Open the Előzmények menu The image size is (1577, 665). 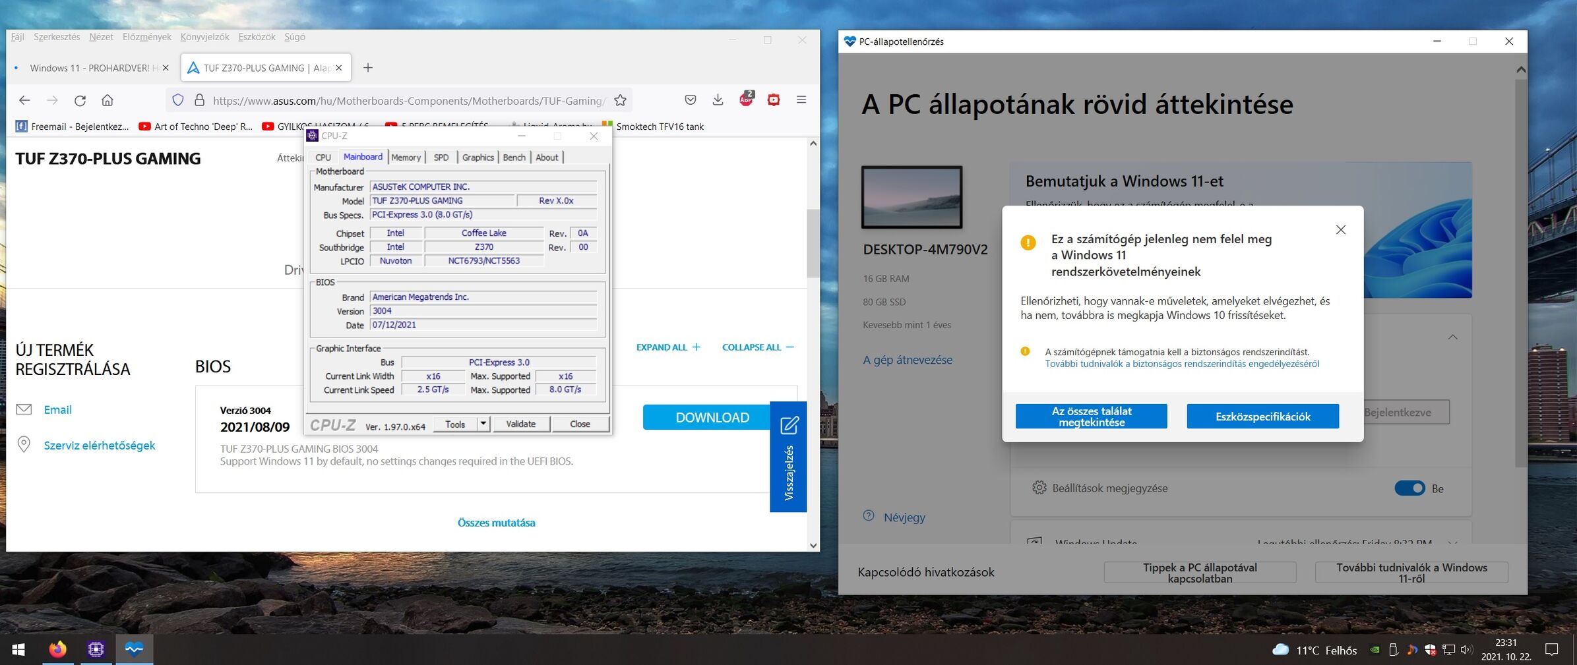(x=146, y=37)
